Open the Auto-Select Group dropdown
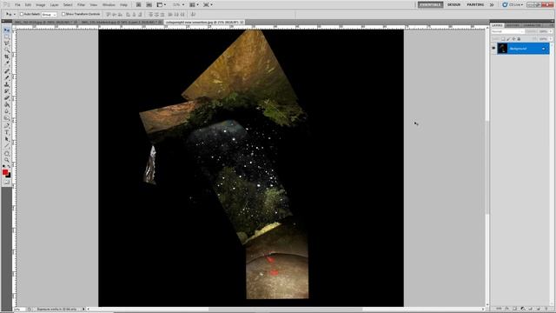556x313 pixels. (49, 15)
